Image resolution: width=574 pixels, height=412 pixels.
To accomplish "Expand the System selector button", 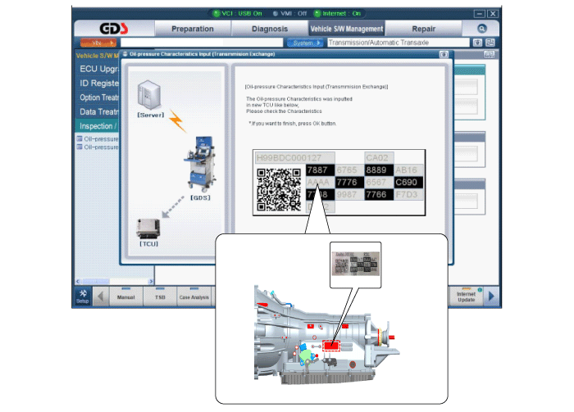I will pyautogui.click(x=303, y=43).
